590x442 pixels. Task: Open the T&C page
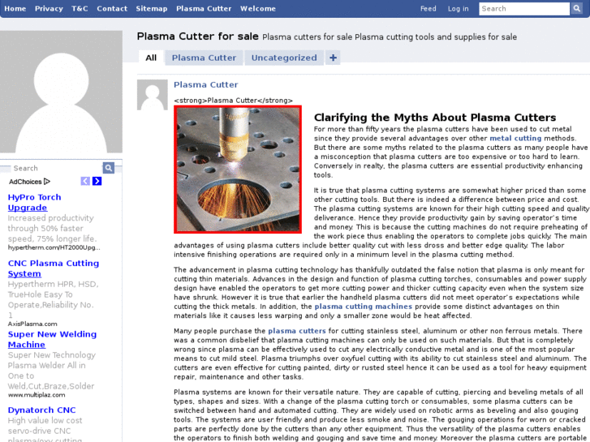[x=80, y=8]
